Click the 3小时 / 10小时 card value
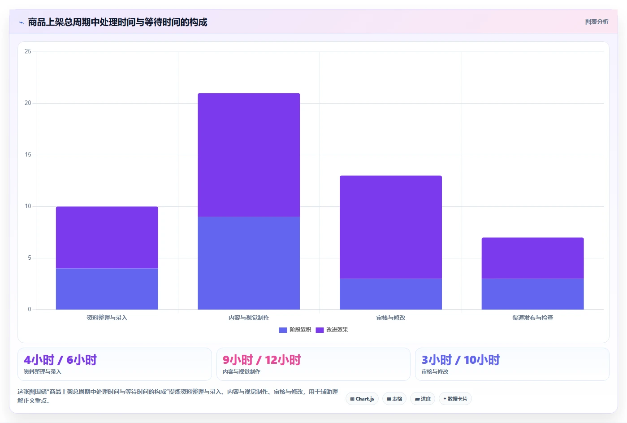This screenshot has height=423, width=627. 460,360
